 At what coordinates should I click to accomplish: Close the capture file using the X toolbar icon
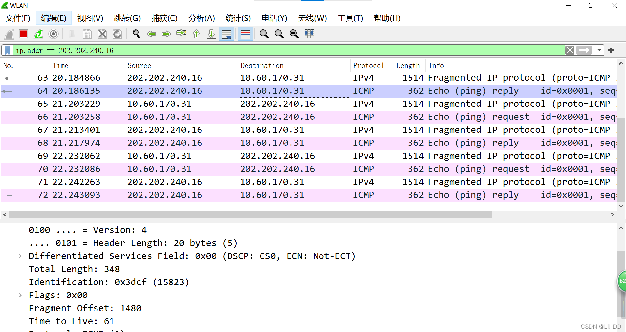(x=102, y=34)
